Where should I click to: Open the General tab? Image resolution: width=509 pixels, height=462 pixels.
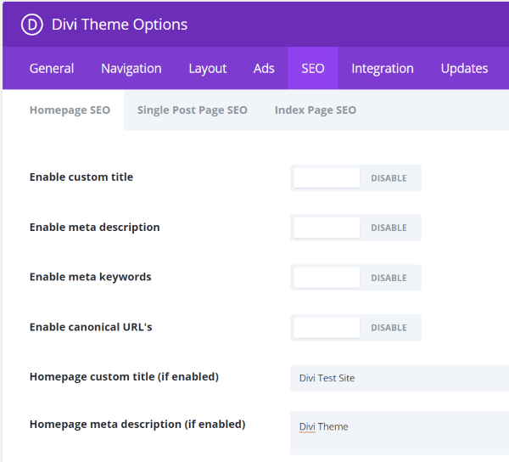[x=52, y=69]
